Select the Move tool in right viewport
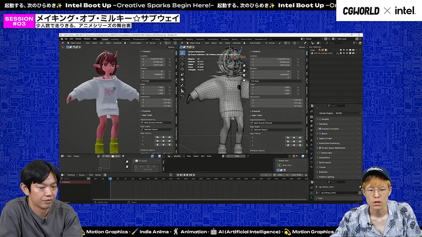Image resolution: width=422 pixels, height=237 pixels. (x=182, y=64)
